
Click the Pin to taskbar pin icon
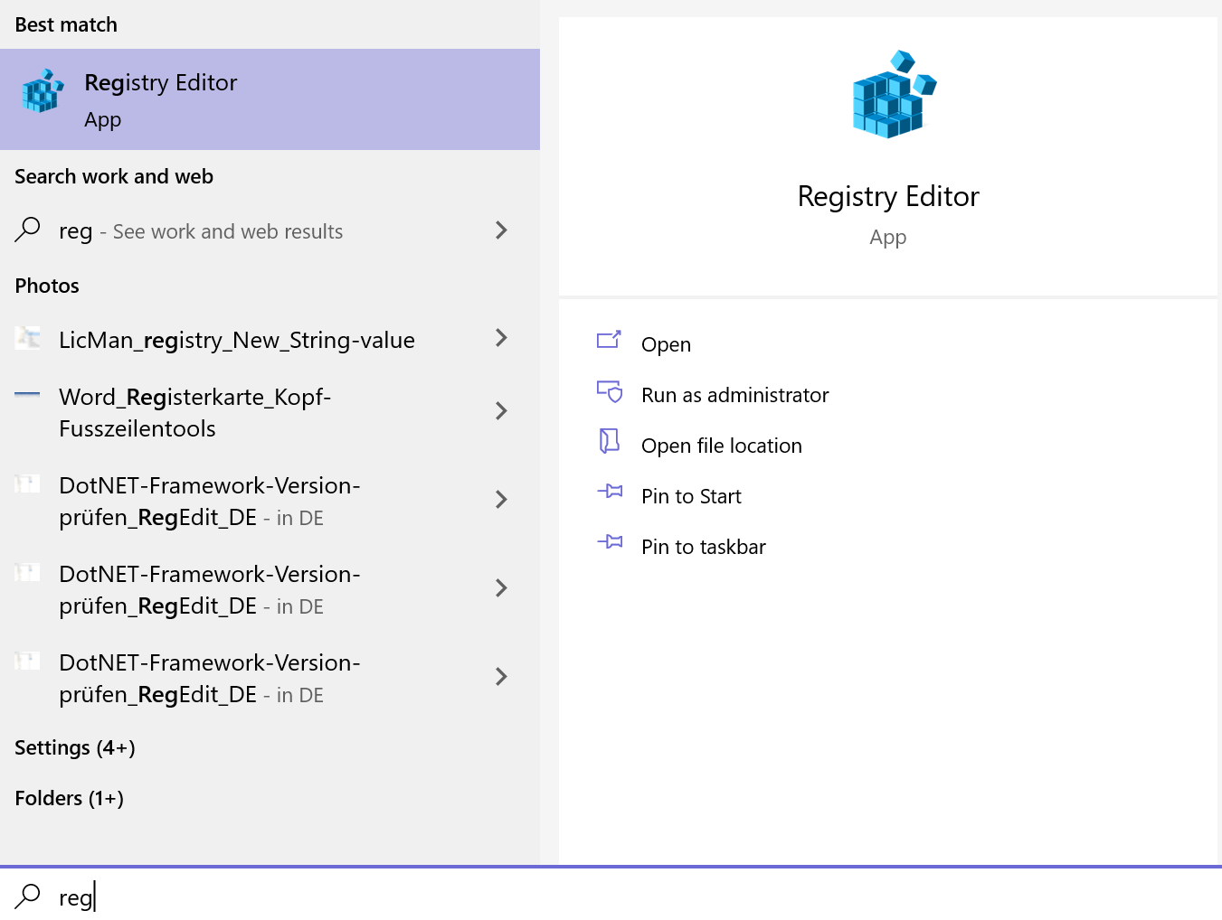pos(610,542)
